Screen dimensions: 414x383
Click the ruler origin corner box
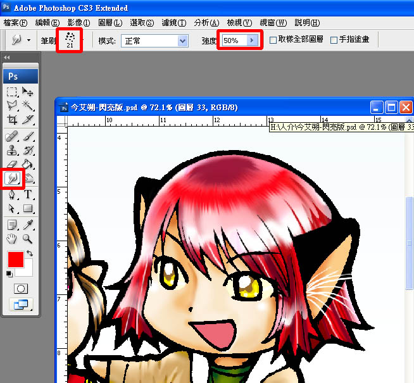(62, 121)
